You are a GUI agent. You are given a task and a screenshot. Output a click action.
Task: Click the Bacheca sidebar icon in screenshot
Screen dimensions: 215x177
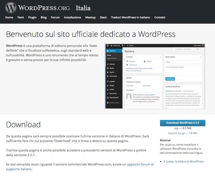click(108, 51)
